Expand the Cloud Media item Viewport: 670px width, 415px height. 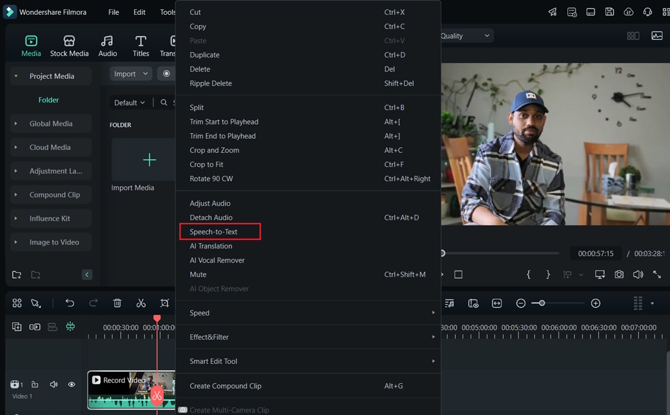click(x=16, y=147)
